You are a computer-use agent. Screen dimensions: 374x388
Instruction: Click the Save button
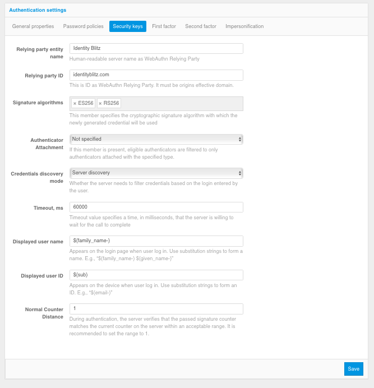(x=353, y=369)
